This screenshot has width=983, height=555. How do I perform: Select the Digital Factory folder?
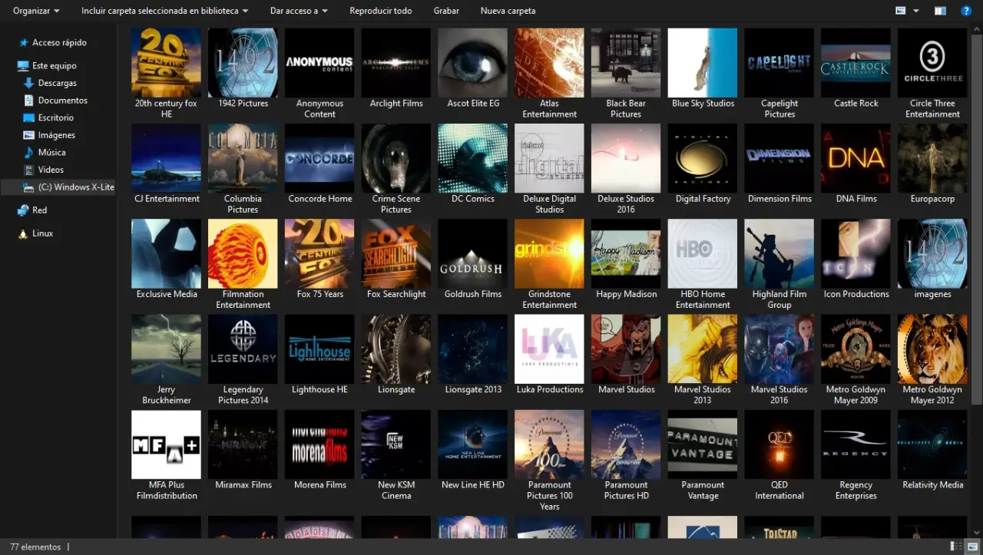(x=703, y=164)
